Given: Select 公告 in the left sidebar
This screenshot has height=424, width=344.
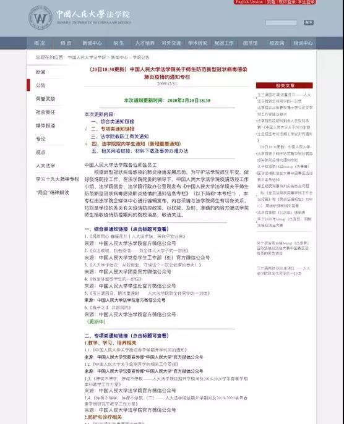Looking at the screenshot, I should coord(41,85).
